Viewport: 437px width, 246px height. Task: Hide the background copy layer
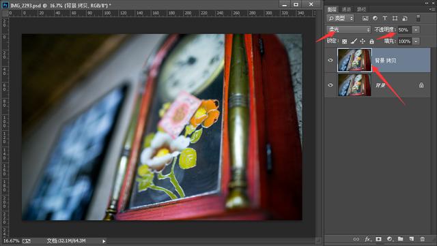(x=330, y=60)
